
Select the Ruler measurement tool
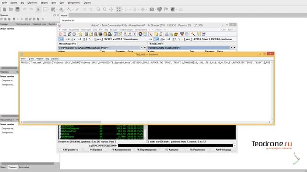tap(77, 10)
